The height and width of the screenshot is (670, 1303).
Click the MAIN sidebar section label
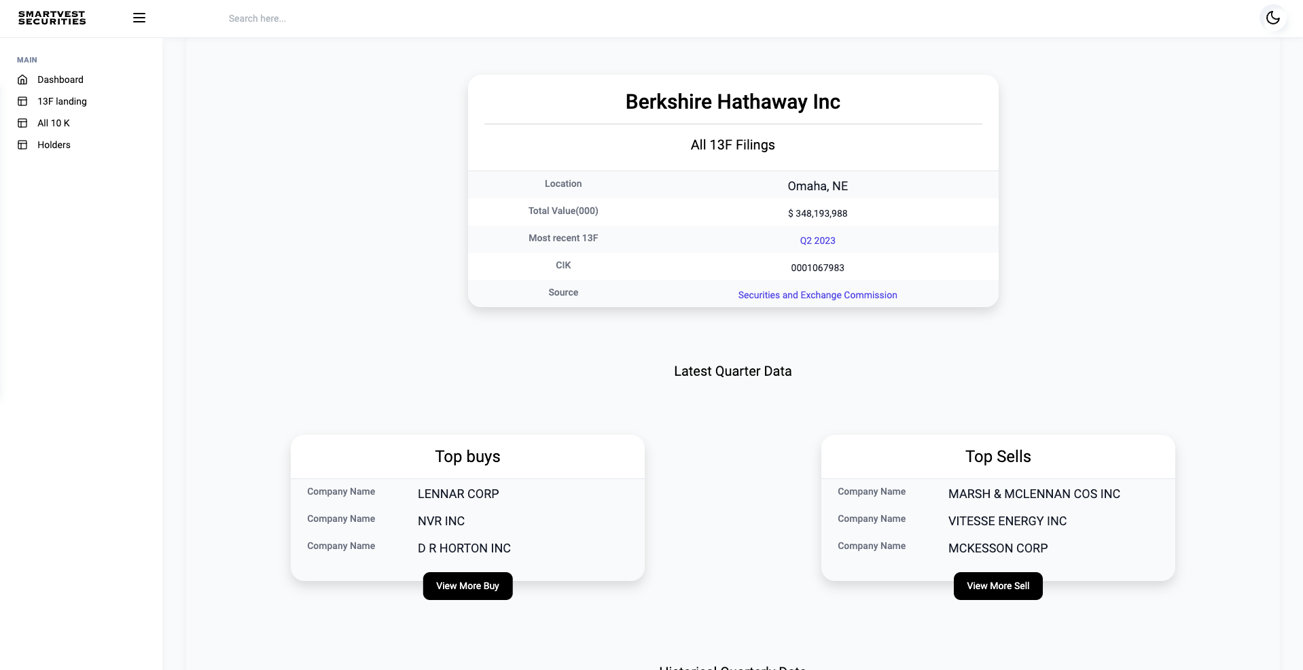click(x=27, y=60)
